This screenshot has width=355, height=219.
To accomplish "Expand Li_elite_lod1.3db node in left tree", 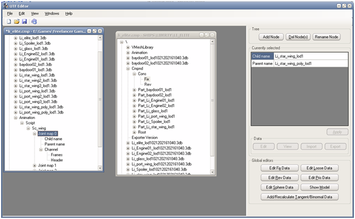I will pyautogui.click(x=16, y=38).
